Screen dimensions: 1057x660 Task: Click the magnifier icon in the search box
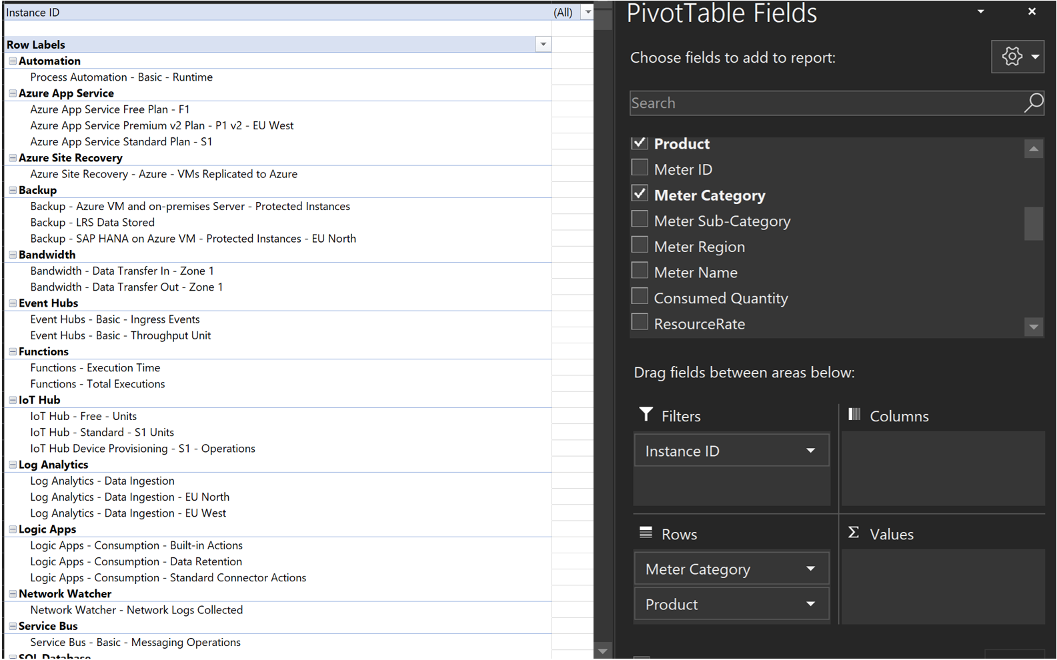click(1033, 103)
